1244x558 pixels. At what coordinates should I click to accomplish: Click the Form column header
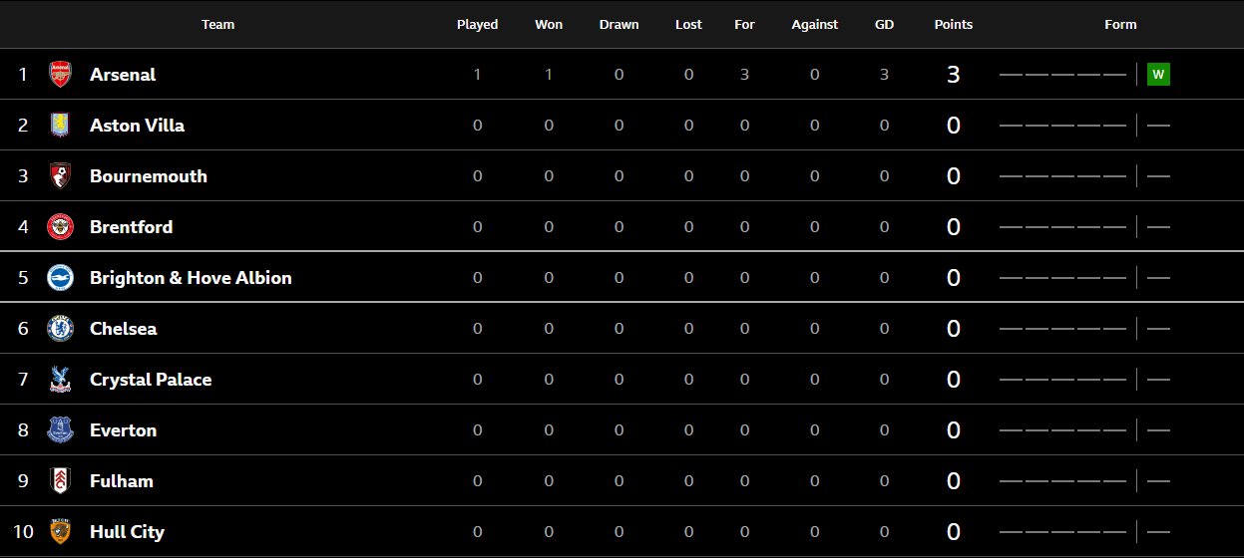(x=1120, y=24)
